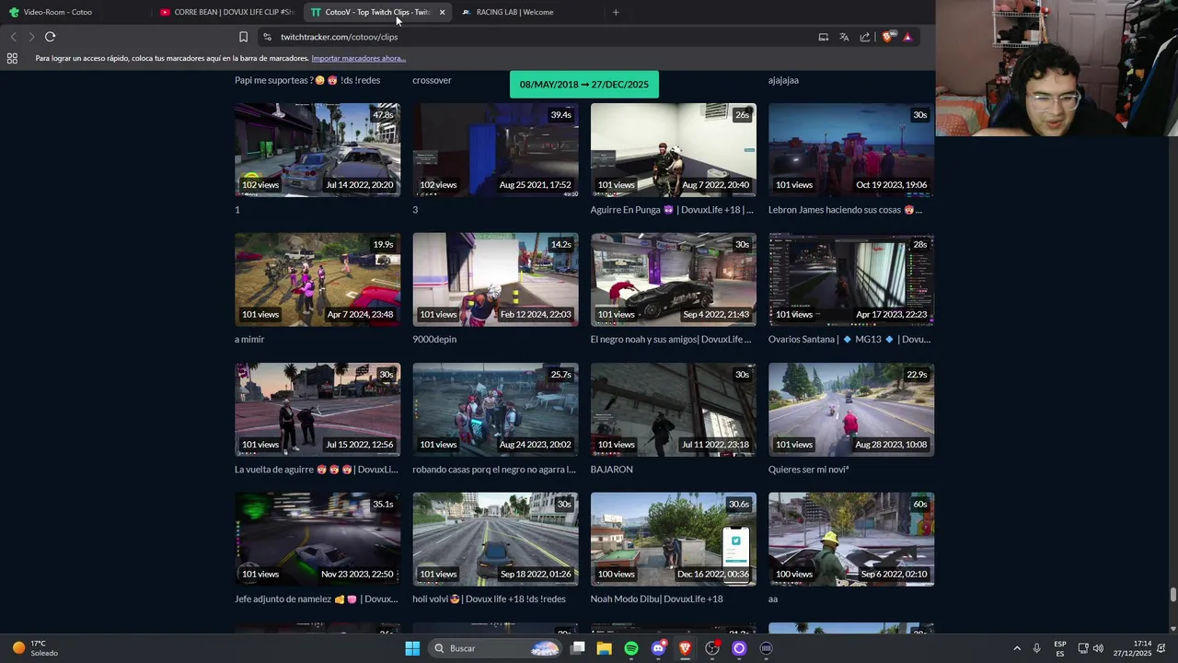The width and height of the screenshot is (1178, 663).
Task: Click the bookmark icon beside address bar
Action: tap(243, 37)
